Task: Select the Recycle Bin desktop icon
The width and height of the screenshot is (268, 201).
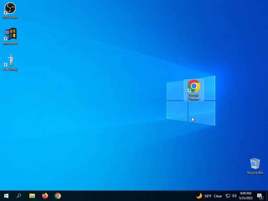Action: [255, 166]
